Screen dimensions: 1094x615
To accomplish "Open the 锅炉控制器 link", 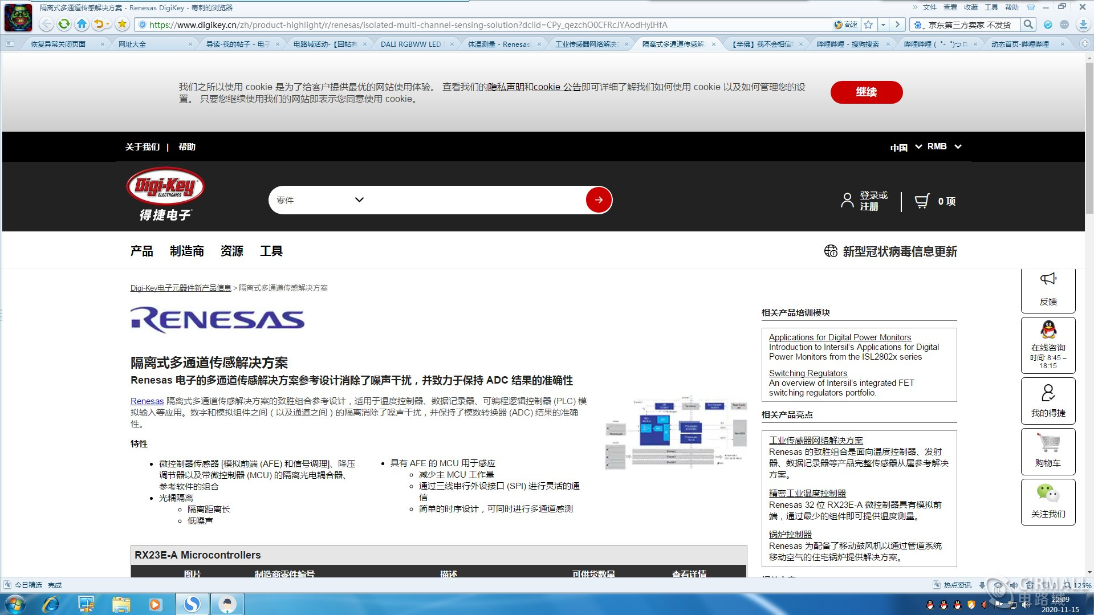I will pyautogui.click(x=790, y=534).
